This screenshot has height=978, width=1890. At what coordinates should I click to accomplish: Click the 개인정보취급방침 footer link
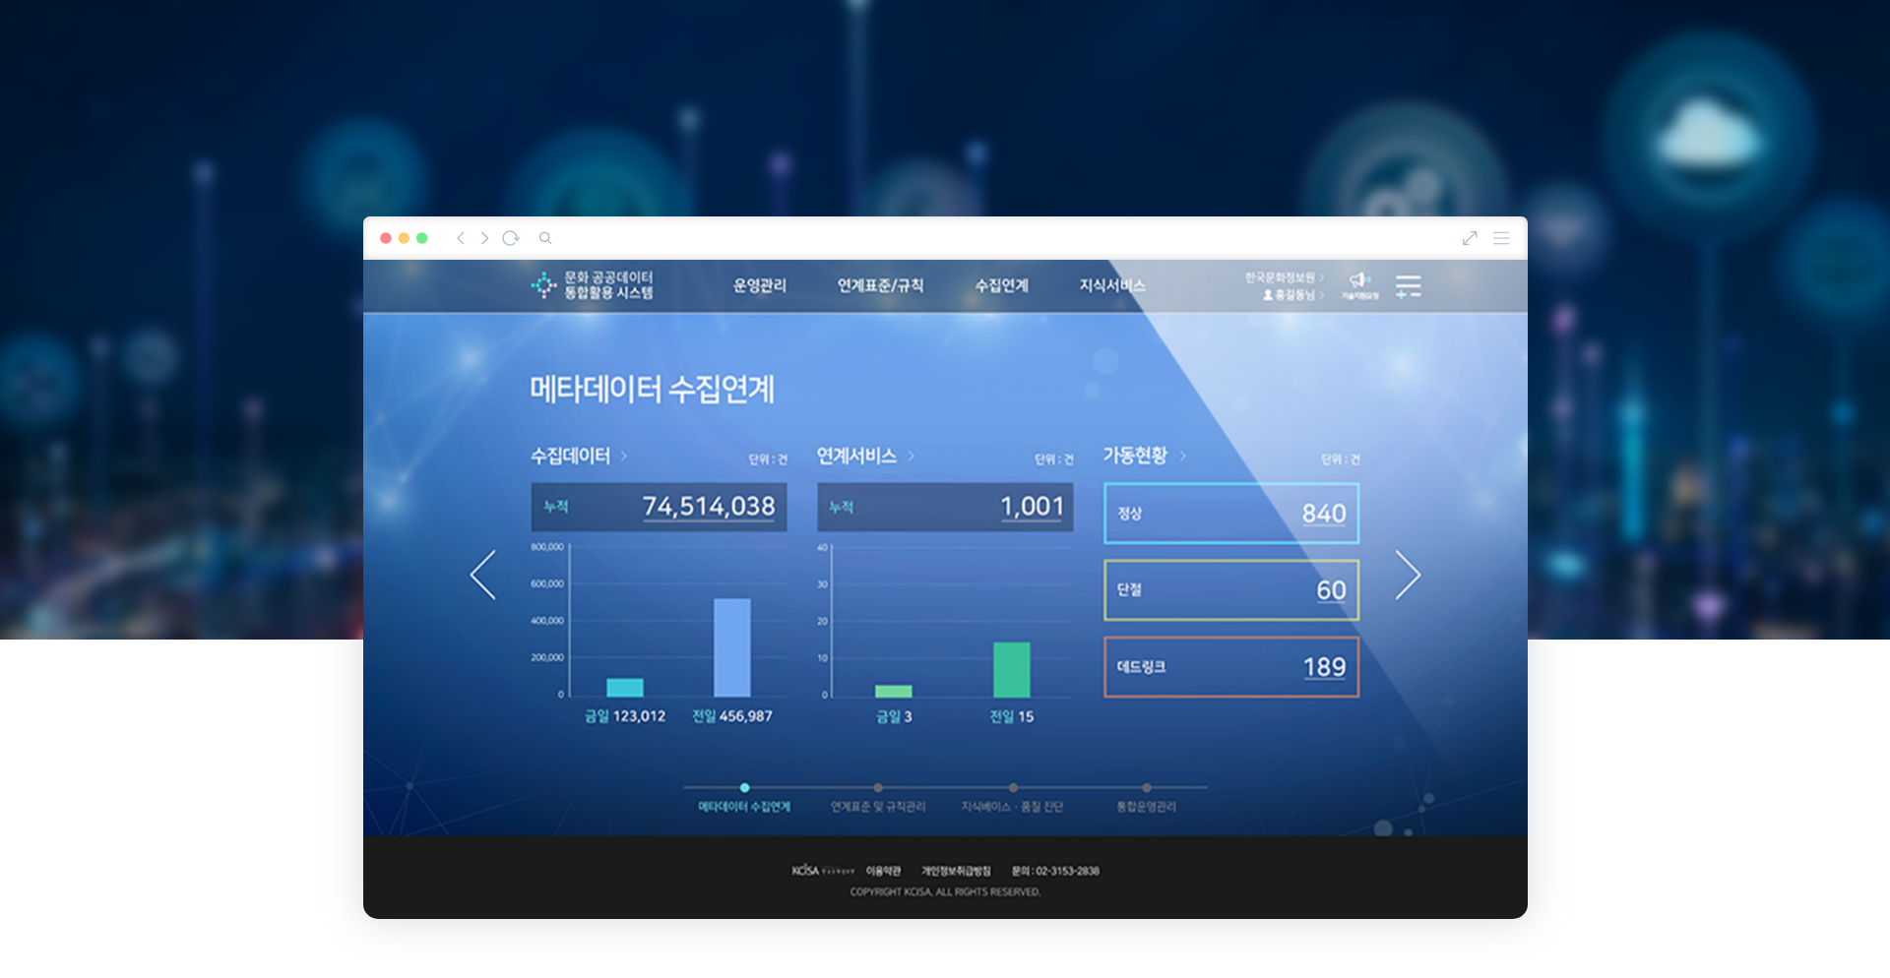[956, 871]
